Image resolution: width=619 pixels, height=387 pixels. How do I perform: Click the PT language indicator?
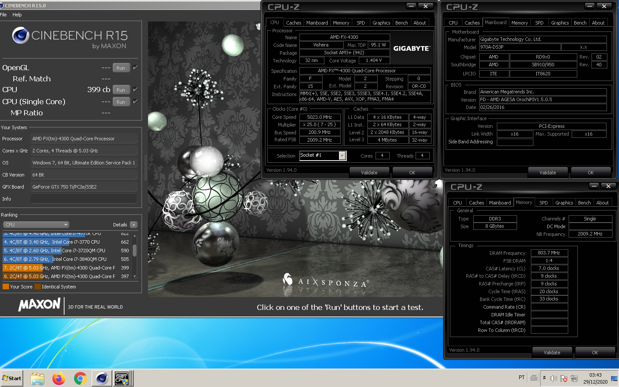pyautogui.click(x=521, y=378)
